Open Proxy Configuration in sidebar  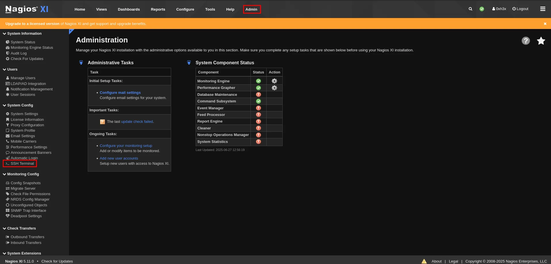[x=25, y=125]
